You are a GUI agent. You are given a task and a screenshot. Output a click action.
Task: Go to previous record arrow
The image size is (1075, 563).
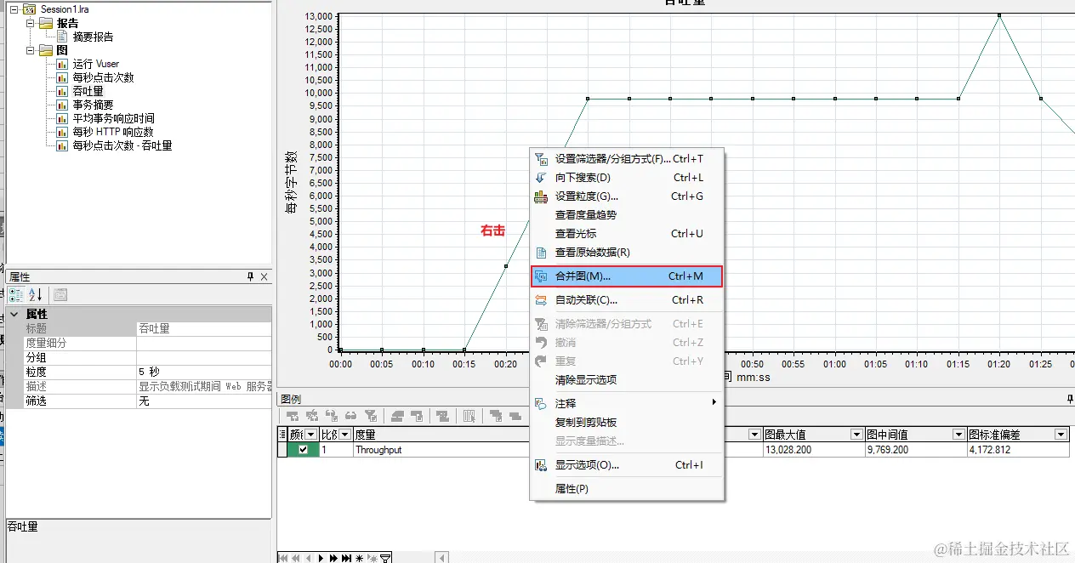[x=309, y=559]
